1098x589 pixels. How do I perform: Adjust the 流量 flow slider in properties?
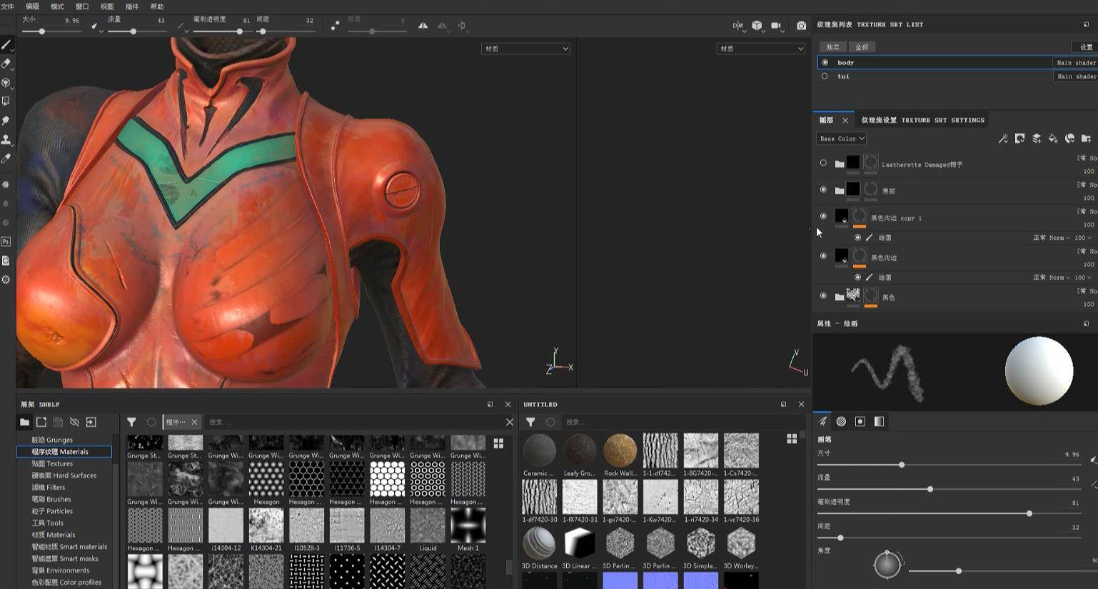click(949, 489)
